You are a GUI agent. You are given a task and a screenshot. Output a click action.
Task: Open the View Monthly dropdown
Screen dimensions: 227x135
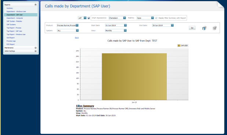coord(125,30)
